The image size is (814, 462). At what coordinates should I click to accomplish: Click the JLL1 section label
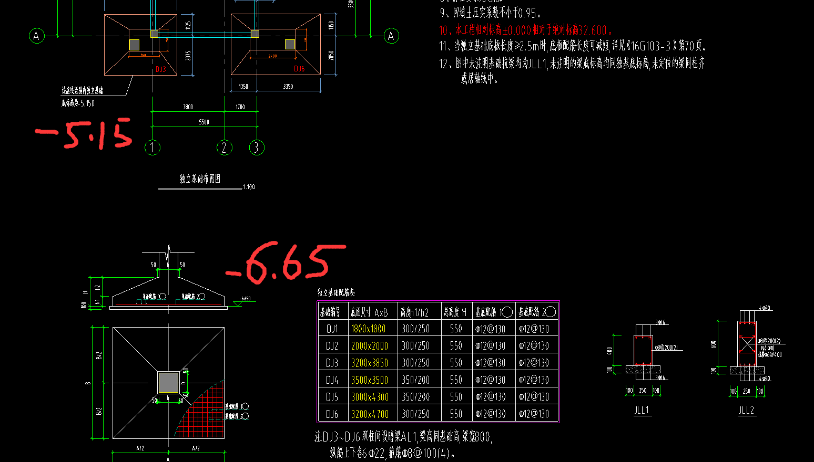642,411
